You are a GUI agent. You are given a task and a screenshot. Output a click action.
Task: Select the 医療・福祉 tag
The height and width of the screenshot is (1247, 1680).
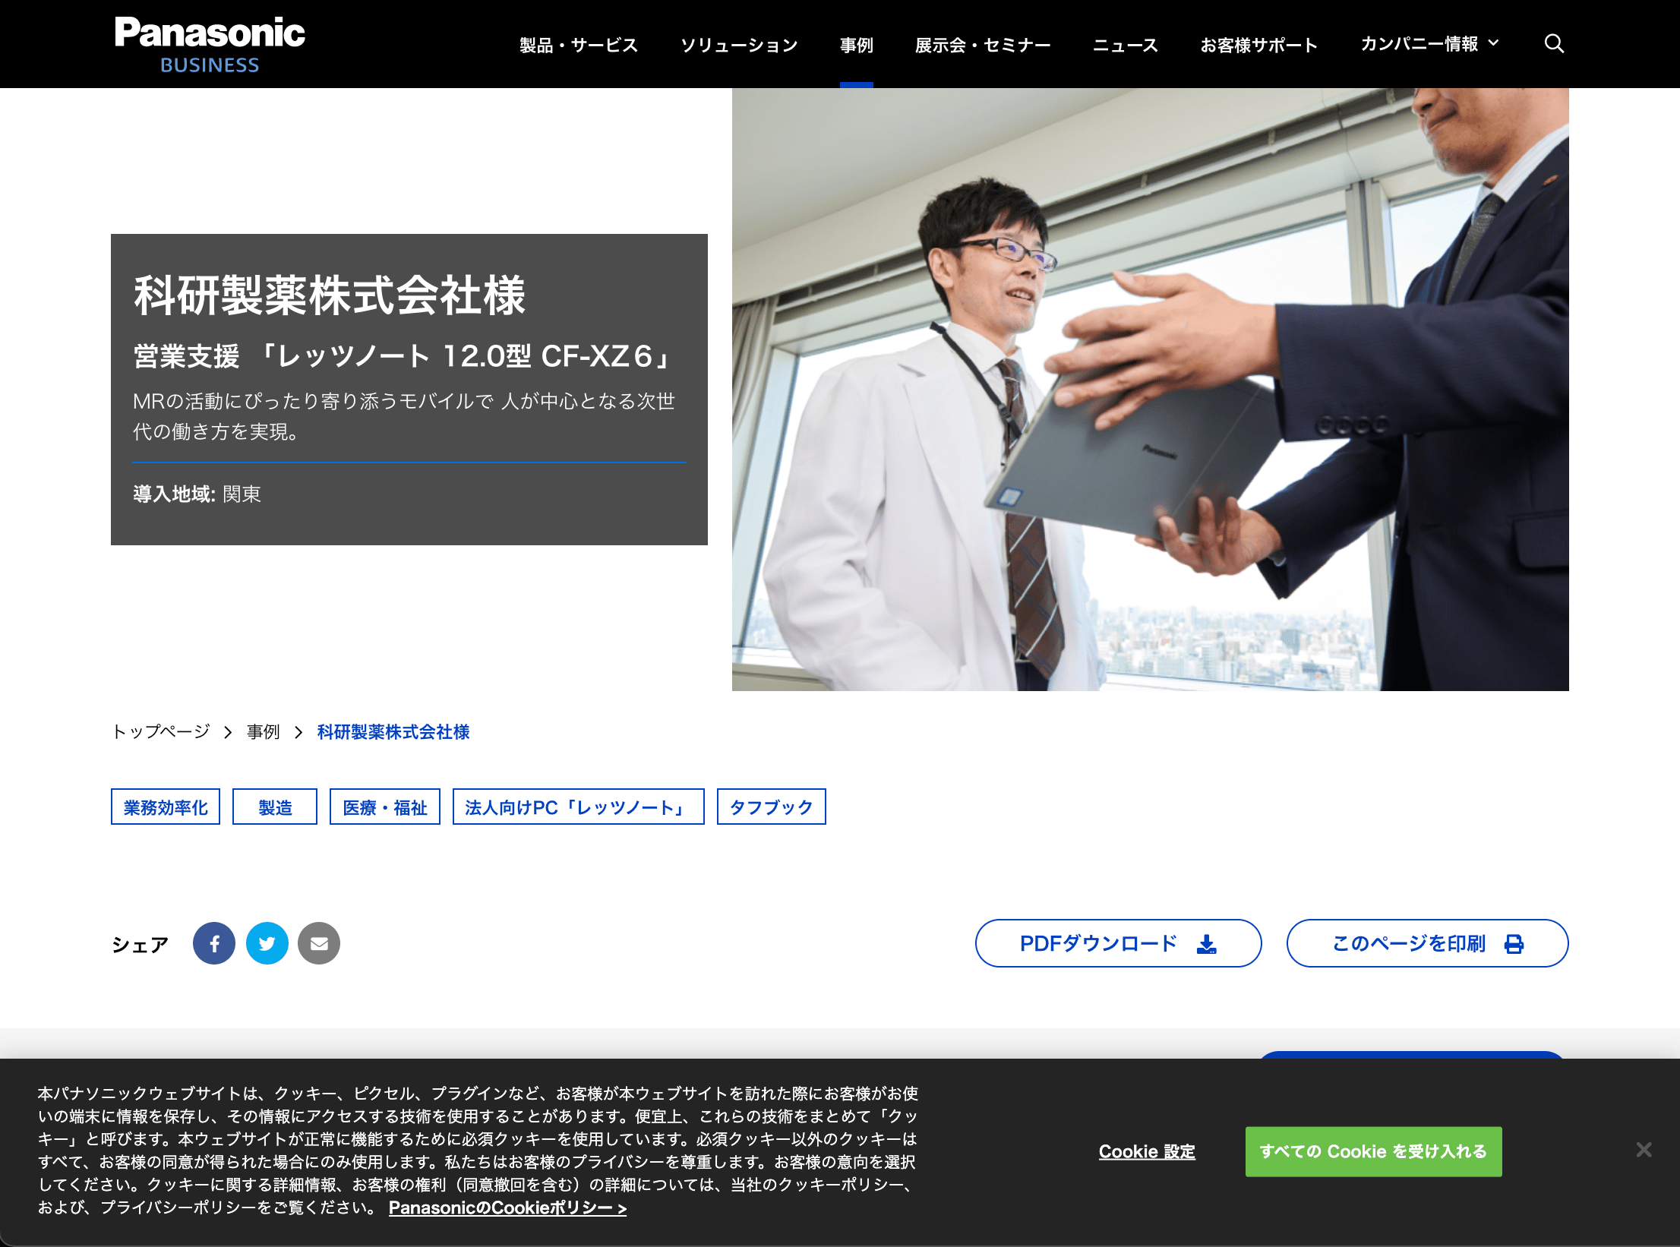point(385,807)
